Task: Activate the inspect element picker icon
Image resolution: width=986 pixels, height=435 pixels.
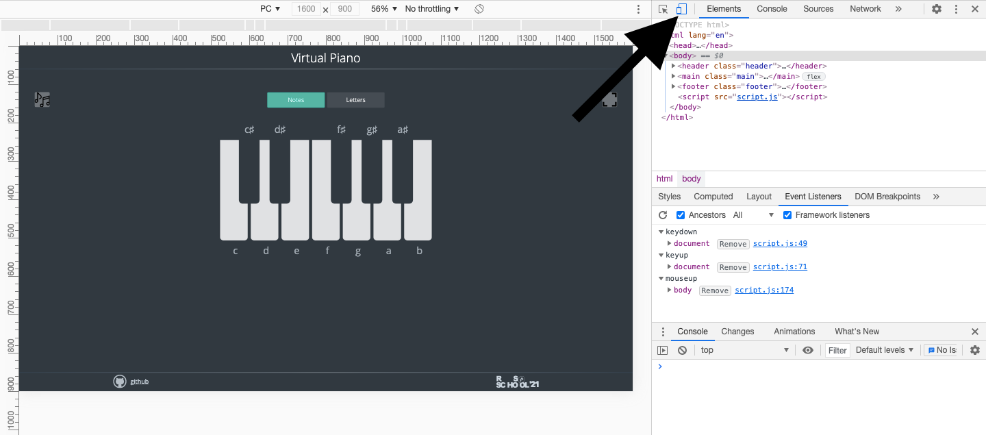Action: coord(663,9)
